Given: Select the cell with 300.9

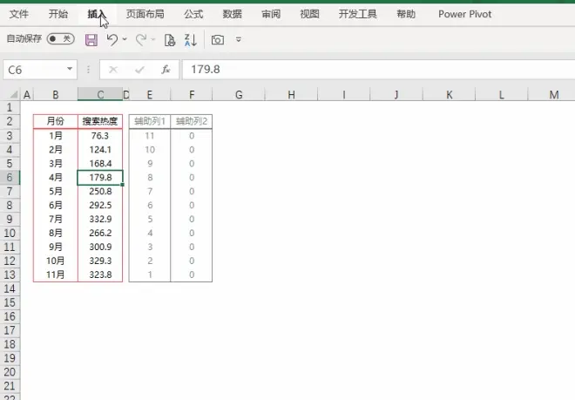Looking at the screenshot, I should coord(100,247).
